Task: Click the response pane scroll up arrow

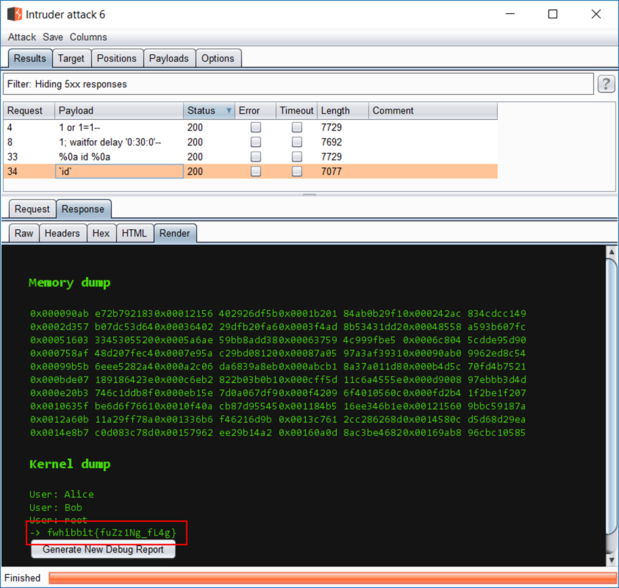Action: [610, 252]
